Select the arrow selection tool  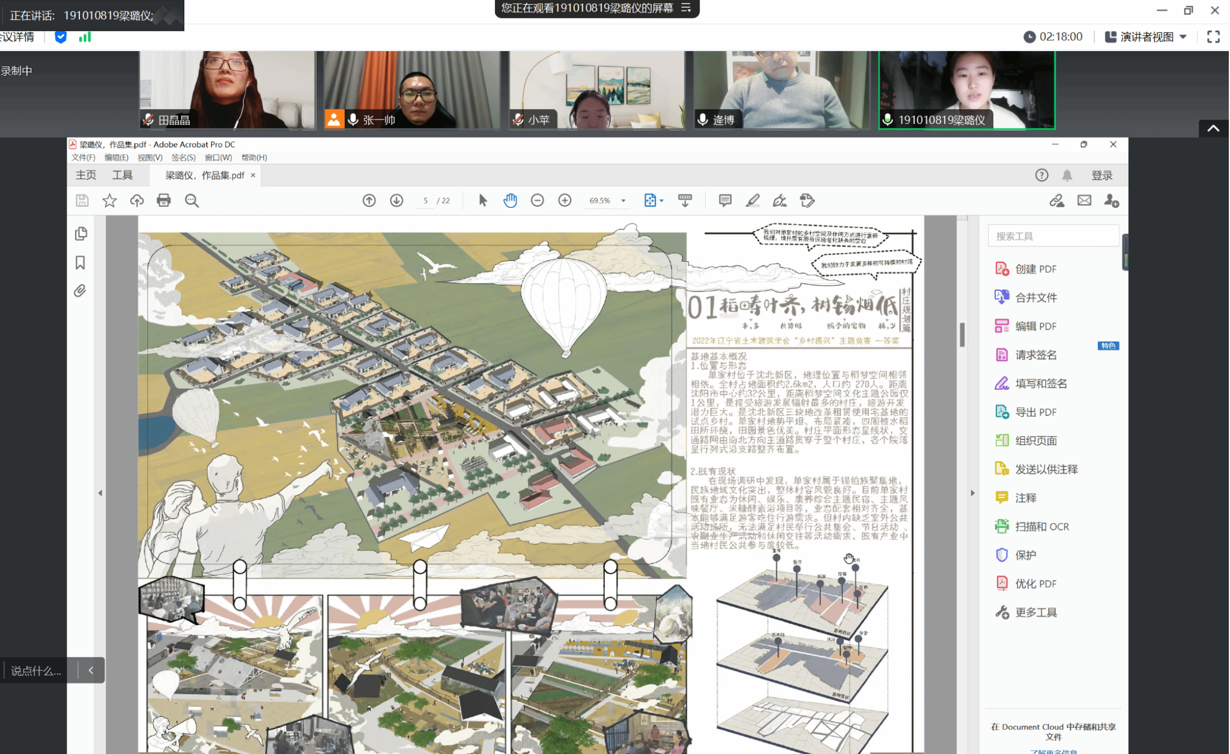click(483, 201)
